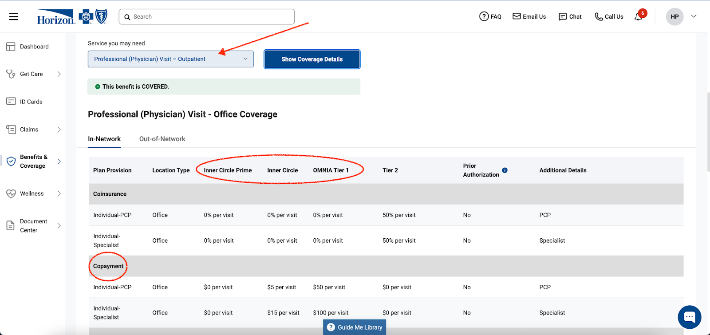Click the $5 per visit cell
The height and width of the screenshot is (335, 710).
[281, 288]
